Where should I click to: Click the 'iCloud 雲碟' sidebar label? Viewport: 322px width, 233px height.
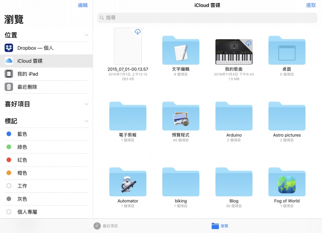pos(30,61)
